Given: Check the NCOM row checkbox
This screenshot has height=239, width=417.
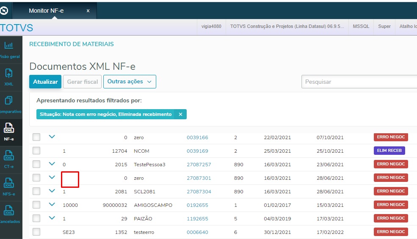Looking at the screenshot, I should 36,151.
